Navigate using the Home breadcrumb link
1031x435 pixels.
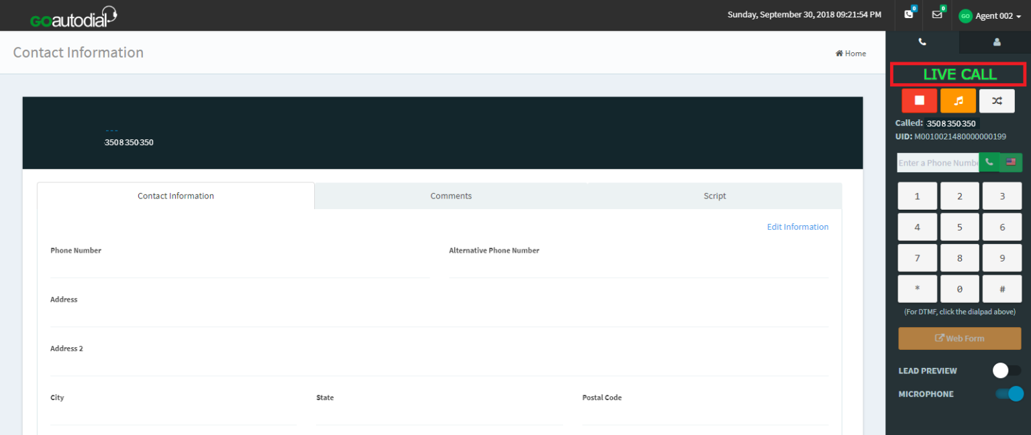pyautogui.click(x=850, y=53)
